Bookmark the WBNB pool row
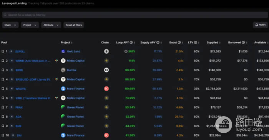The width and height of the screenshot is (269, 140). (x=3, y=61)
